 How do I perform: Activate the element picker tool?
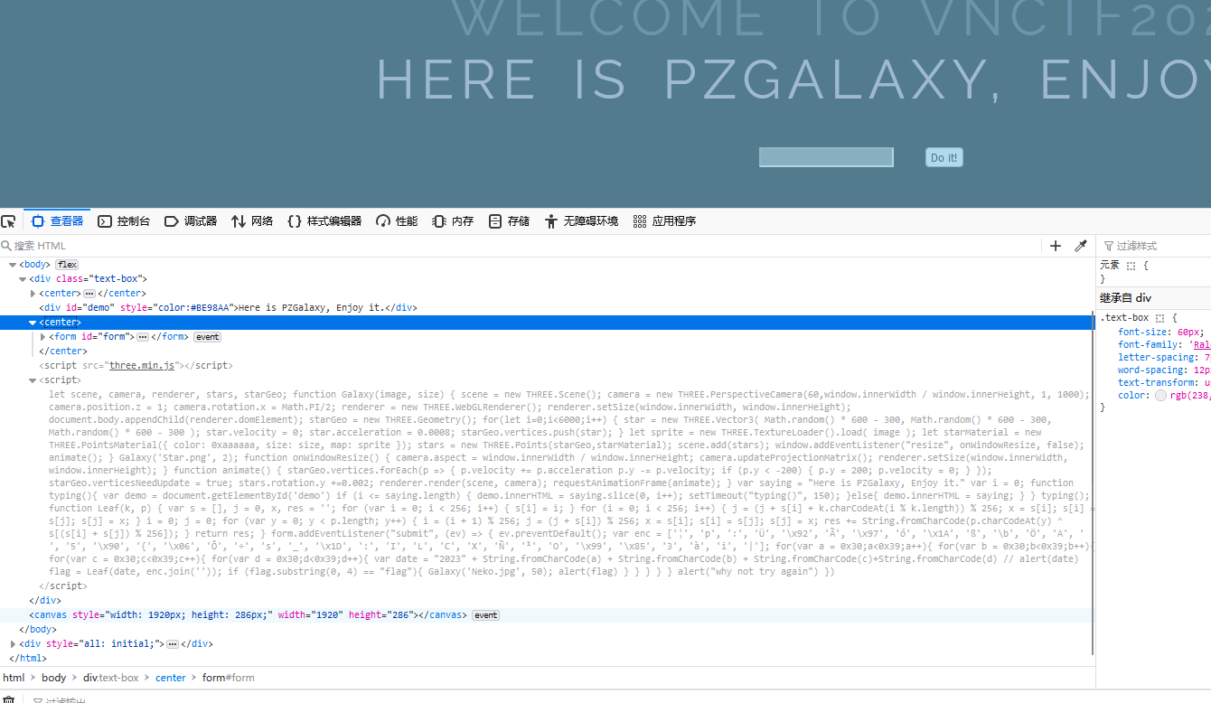(x=9, y=221)
